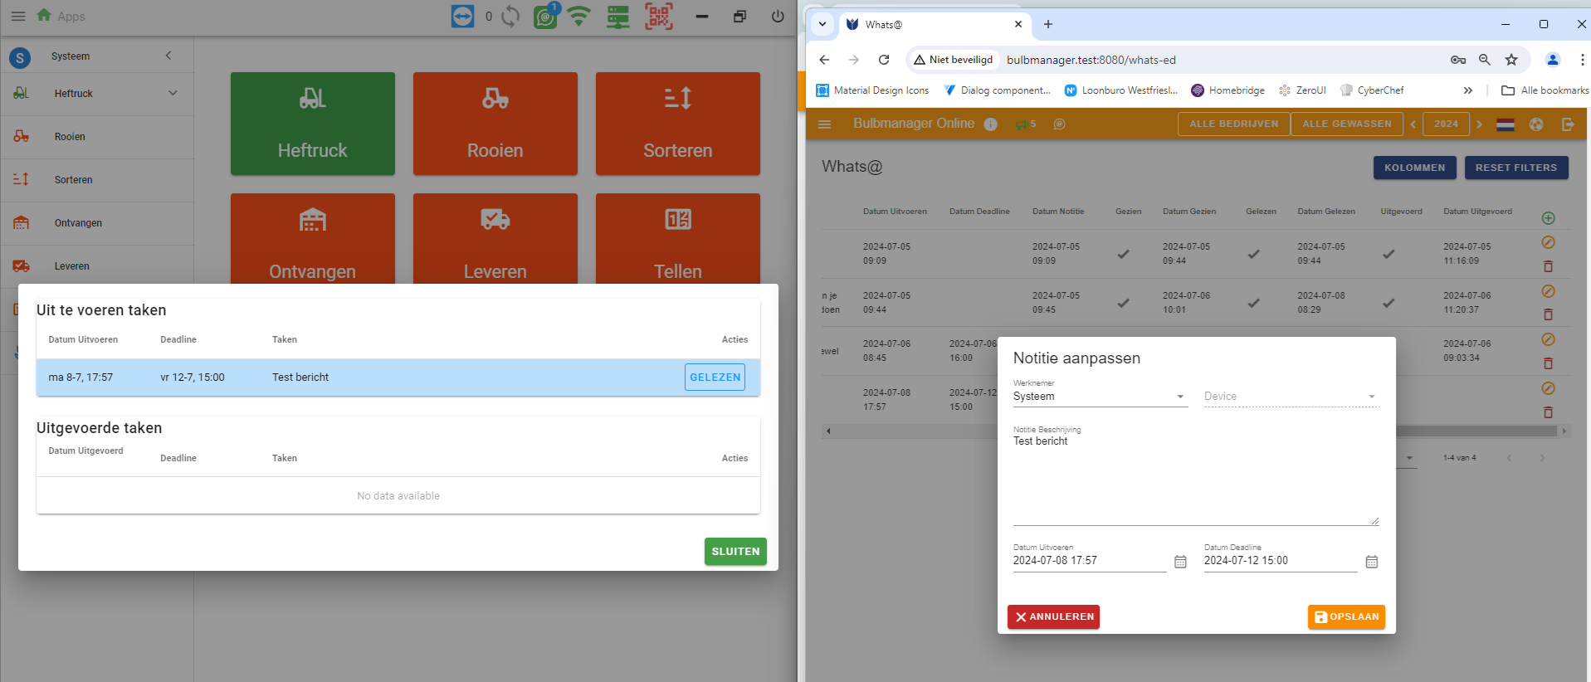Mark Test bericht task as Gelezen

pyautogui.click(x=715, y=378)
